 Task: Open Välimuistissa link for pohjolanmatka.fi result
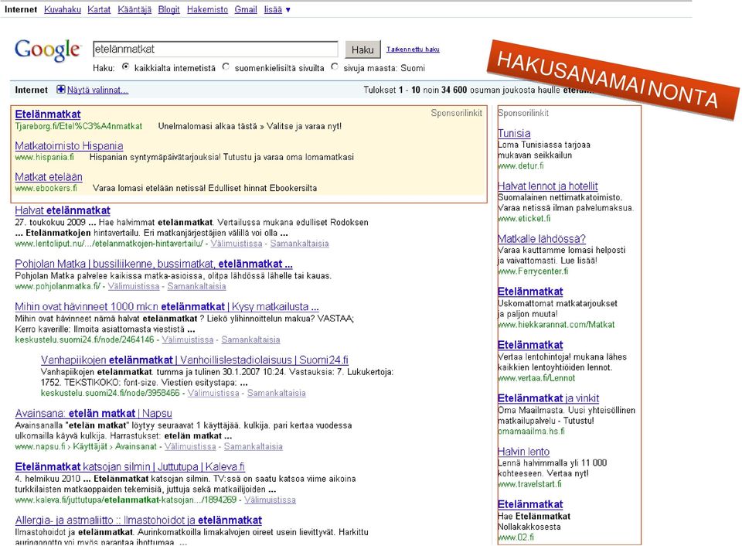(x=134, y=286)
